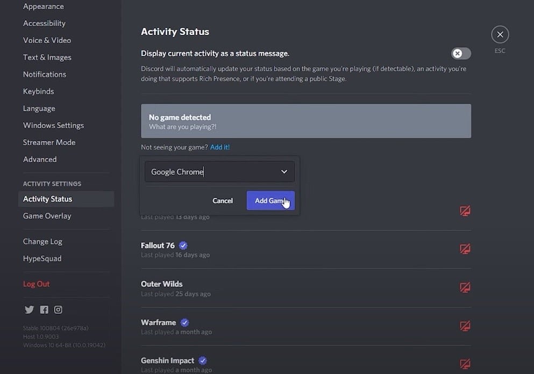The width and height of the screenshot is (534, 374).
Task: Close settings with the ESC circle button
Action: pos(500,34)
